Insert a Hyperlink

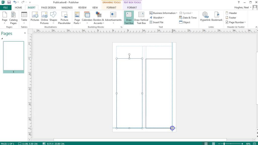pyautogui.click(x=205, y=17)
